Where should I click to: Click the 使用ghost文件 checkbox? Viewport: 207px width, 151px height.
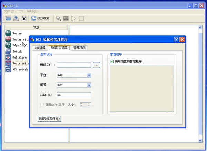coord(42,104)
